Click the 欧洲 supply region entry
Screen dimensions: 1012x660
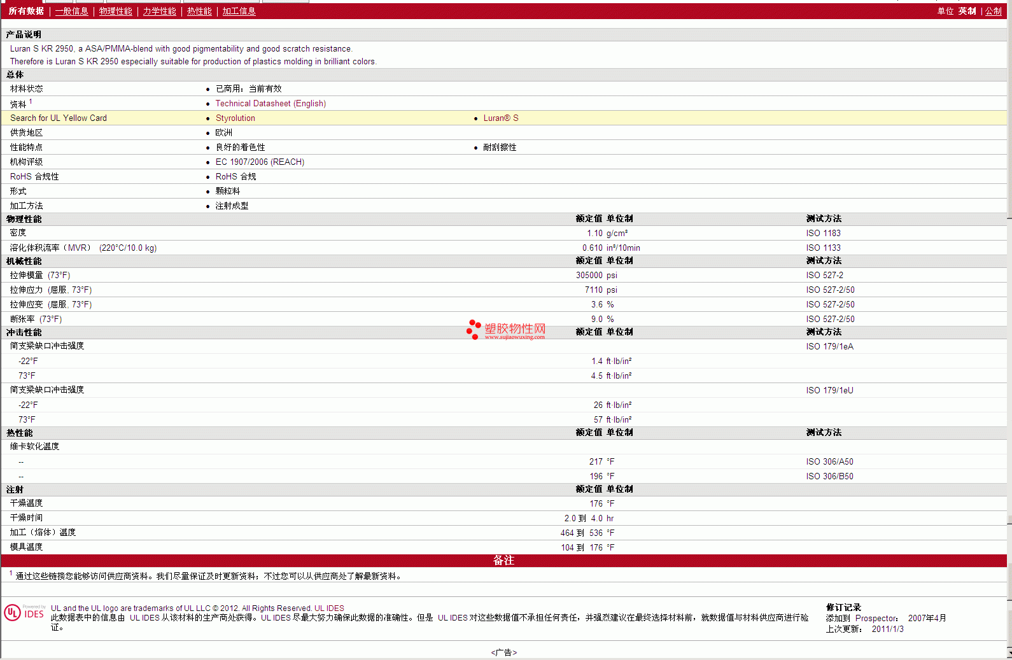tap(223, 132)
